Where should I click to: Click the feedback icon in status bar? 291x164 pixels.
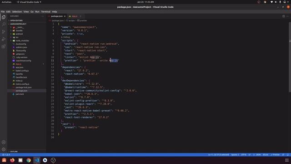tap(283, 155)
